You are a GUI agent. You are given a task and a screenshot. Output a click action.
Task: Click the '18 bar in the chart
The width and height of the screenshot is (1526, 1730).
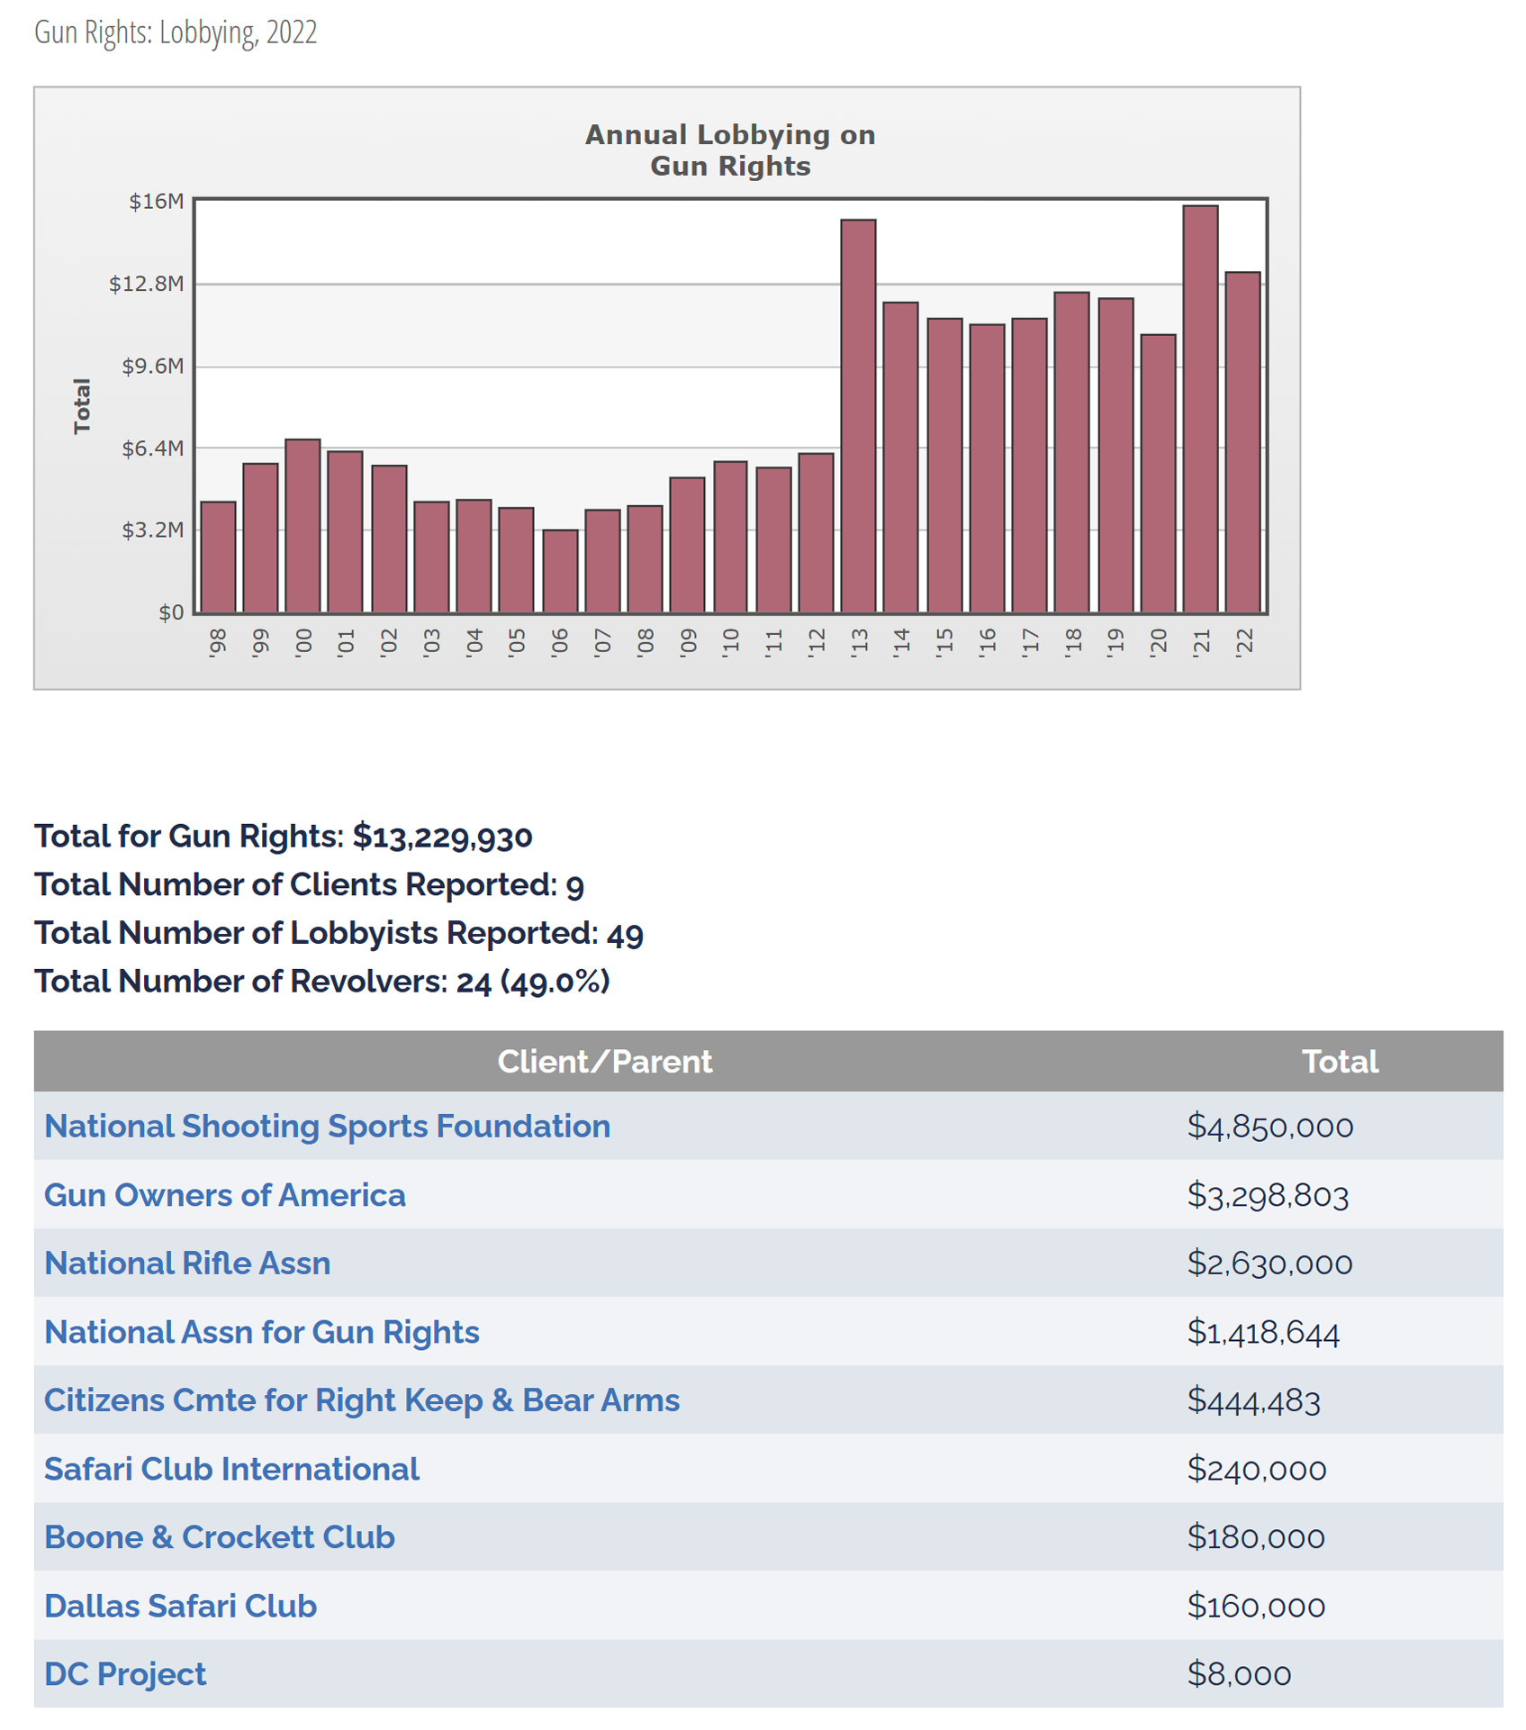click(x=1071, y=452)
